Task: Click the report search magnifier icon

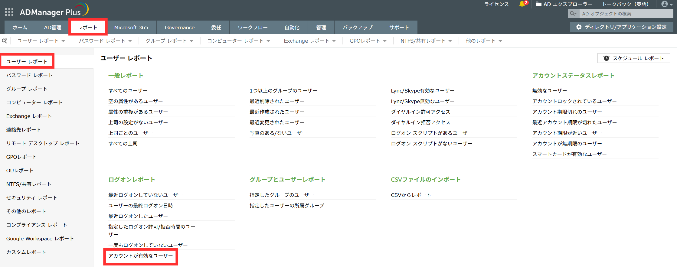Action: pos(4,41)
